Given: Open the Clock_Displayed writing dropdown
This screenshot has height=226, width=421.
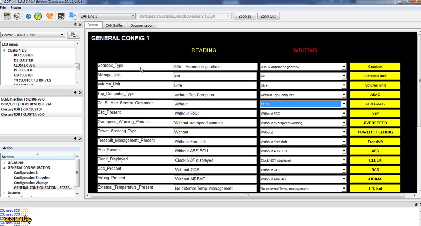Looking at the screenshot, I should [x=303, y=160].
